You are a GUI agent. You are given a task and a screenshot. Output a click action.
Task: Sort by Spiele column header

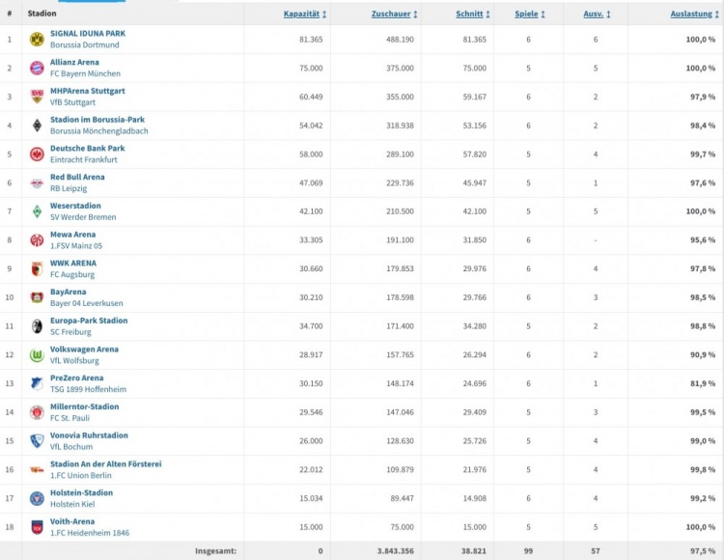pyautogui.click(x=529, y=14)
